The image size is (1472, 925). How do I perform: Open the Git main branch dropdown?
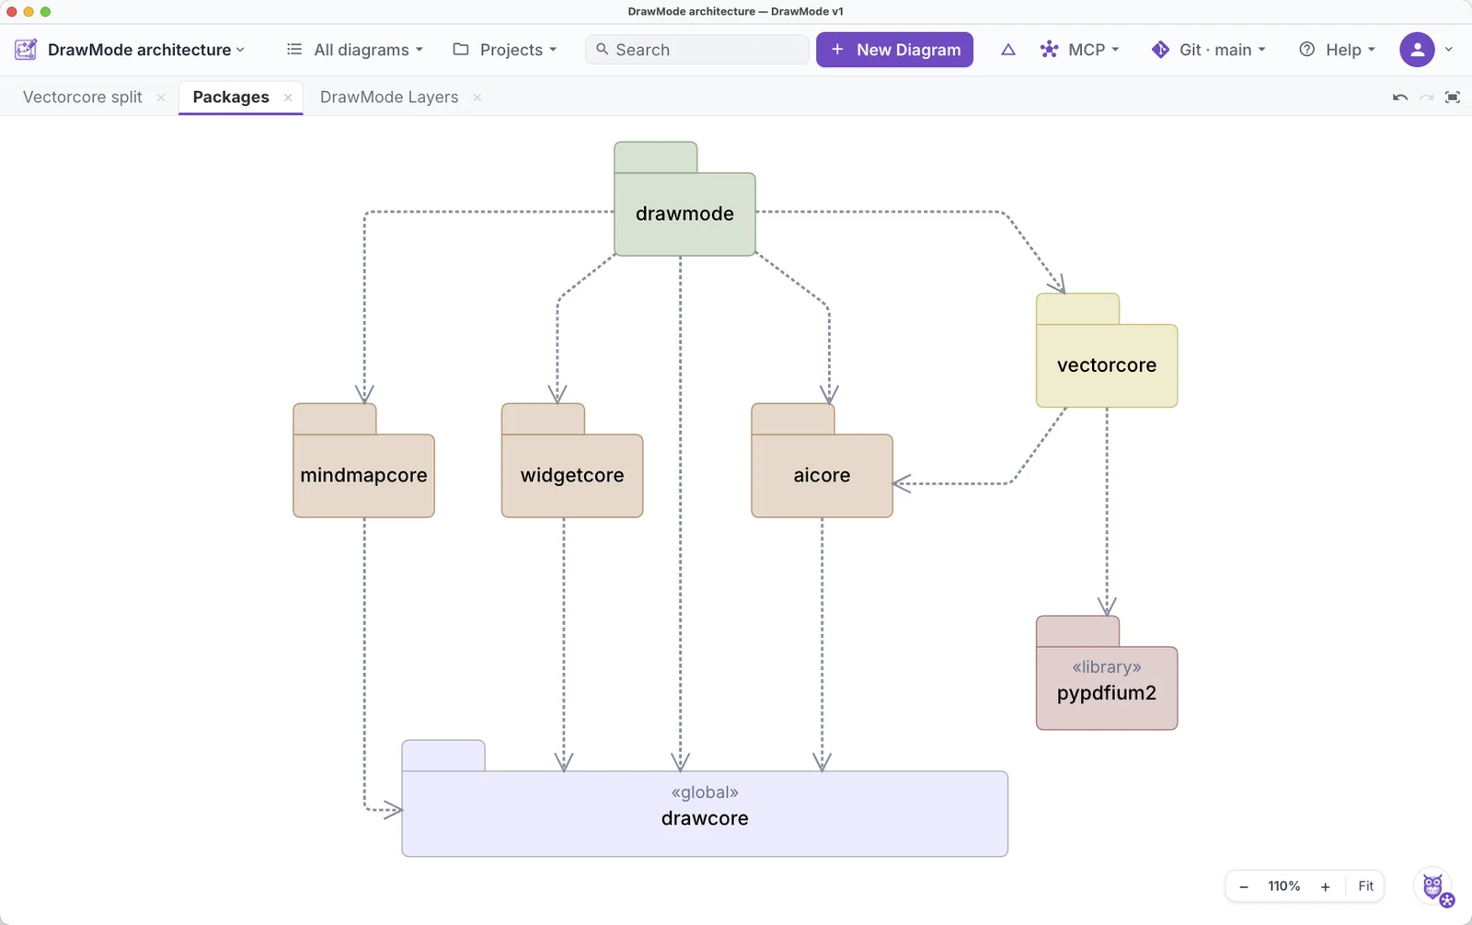point(1209,50)
